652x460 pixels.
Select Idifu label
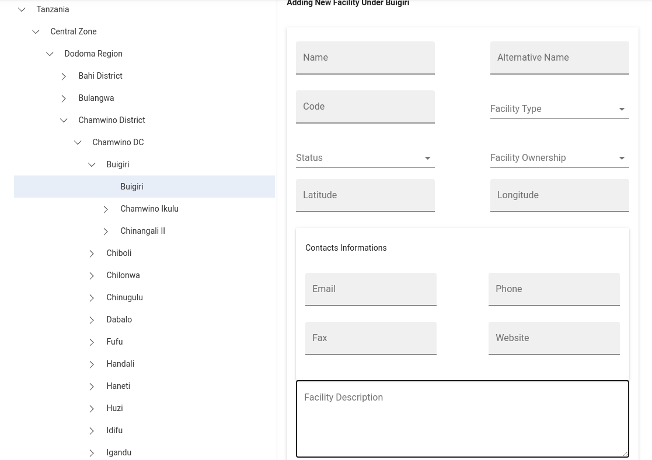tap(114, 430)
